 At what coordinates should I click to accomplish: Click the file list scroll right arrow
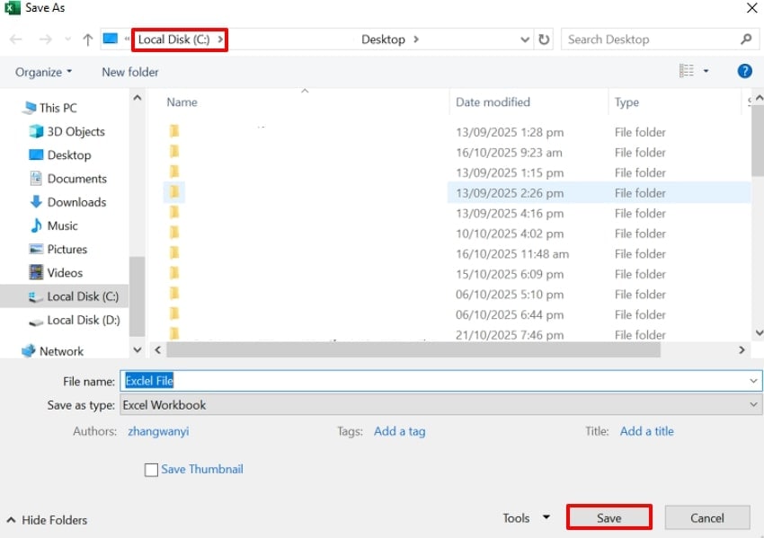[742, 349]
